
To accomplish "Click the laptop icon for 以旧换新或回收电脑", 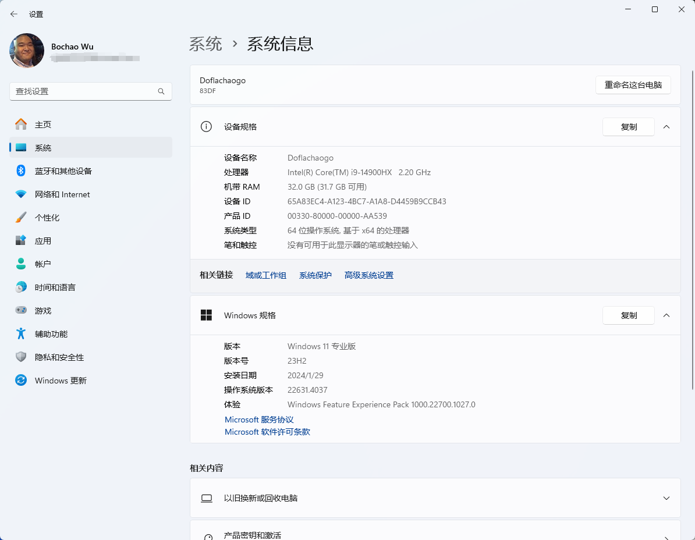I will coord(207,498).
